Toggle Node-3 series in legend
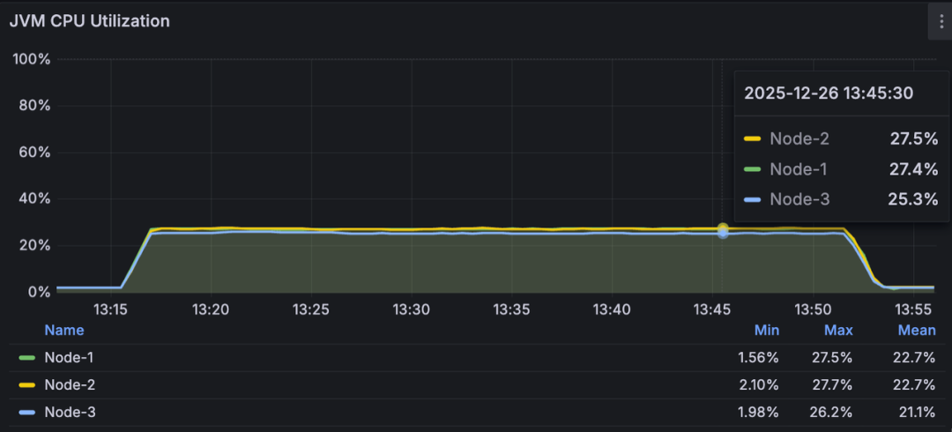Viewport: 952px width, 432px height. click(x=70, y=413)
